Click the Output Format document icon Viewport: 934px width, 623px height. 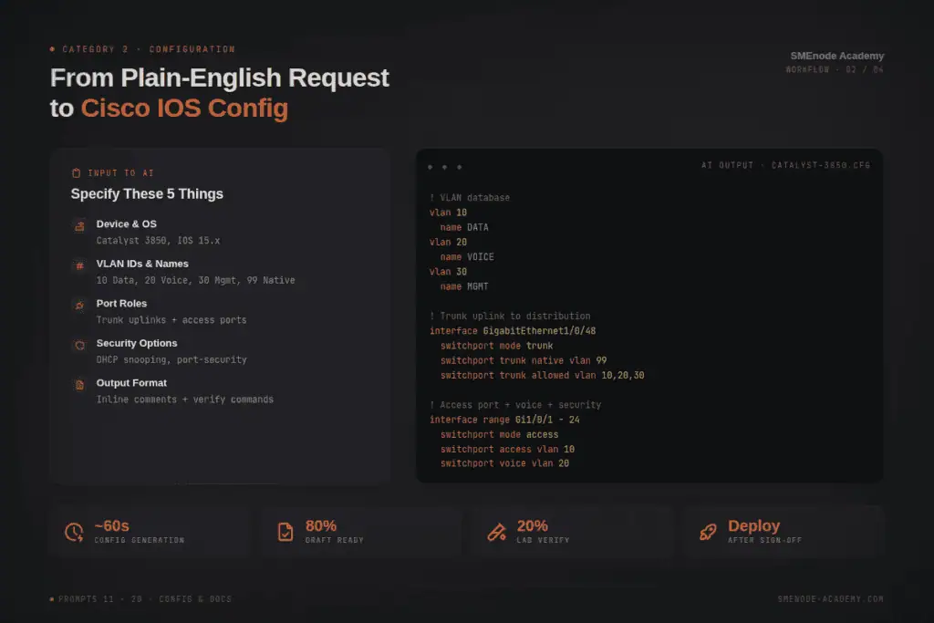(79, 385)
